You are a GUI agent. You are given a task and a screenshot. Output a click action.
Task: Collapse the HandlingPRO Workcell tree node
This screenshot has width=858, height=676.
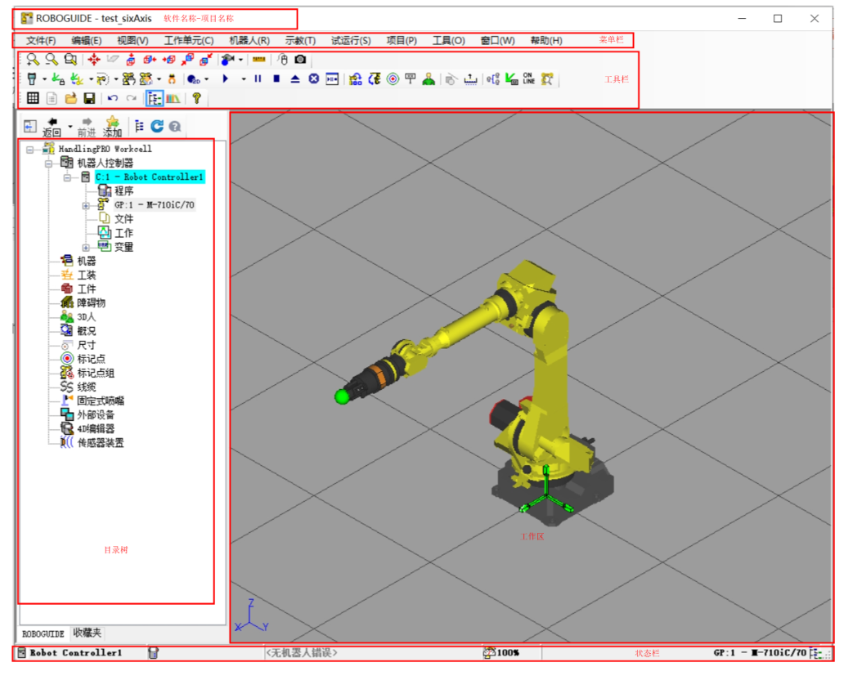pos(29,150)
